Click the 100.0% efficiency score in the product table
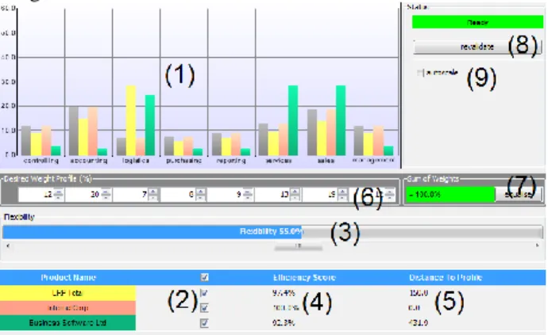This screenshot has width=548, height=335. point(286,308)
